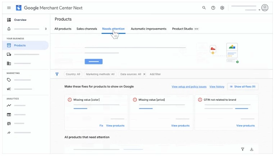Click the 'GTIN not related to brand' title
Viewport: 276px width, 156px height.
(220, 100)
